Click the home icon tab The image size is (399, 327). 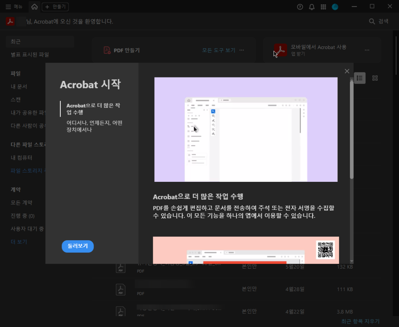click(x=35, y=7)
